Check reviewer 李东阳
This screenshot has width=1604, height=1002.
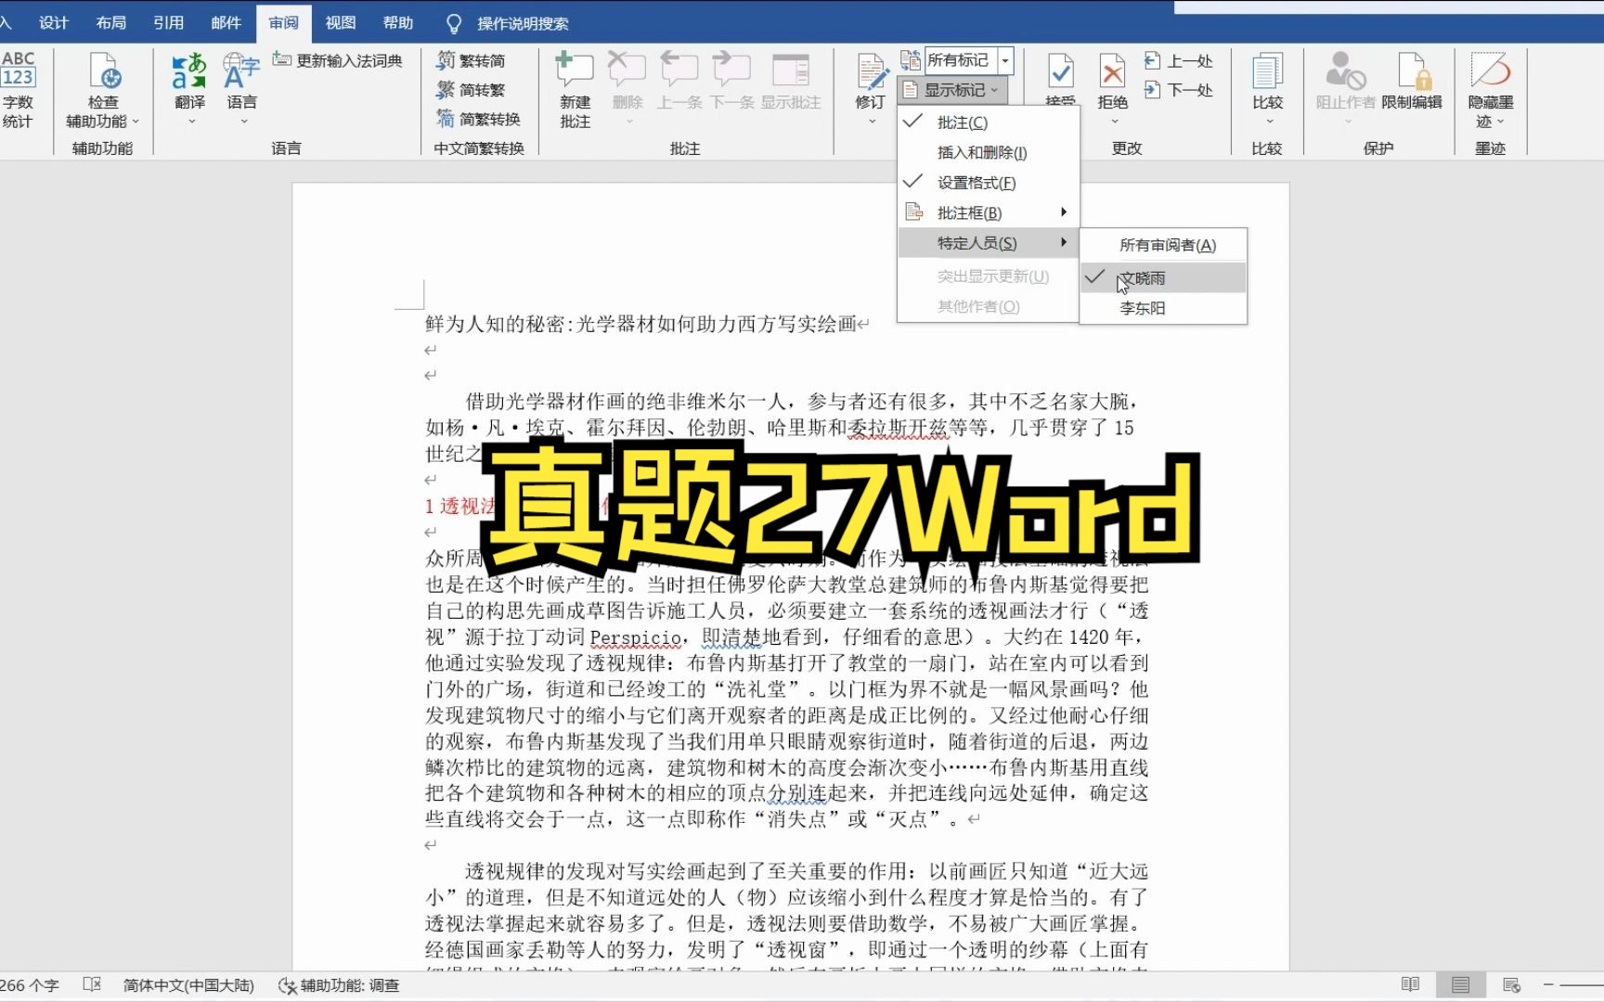pyautogui.click(x=1164, y=307)
